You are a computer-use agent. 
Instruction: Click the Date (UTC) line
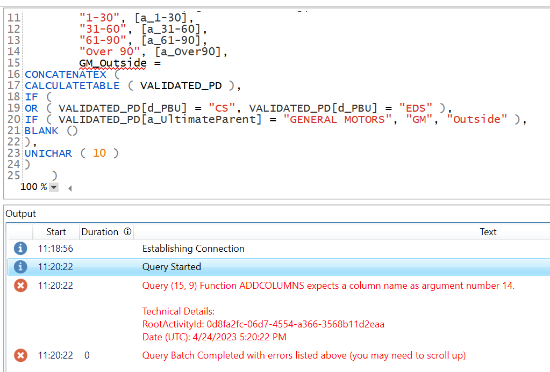tap(215, 337)
